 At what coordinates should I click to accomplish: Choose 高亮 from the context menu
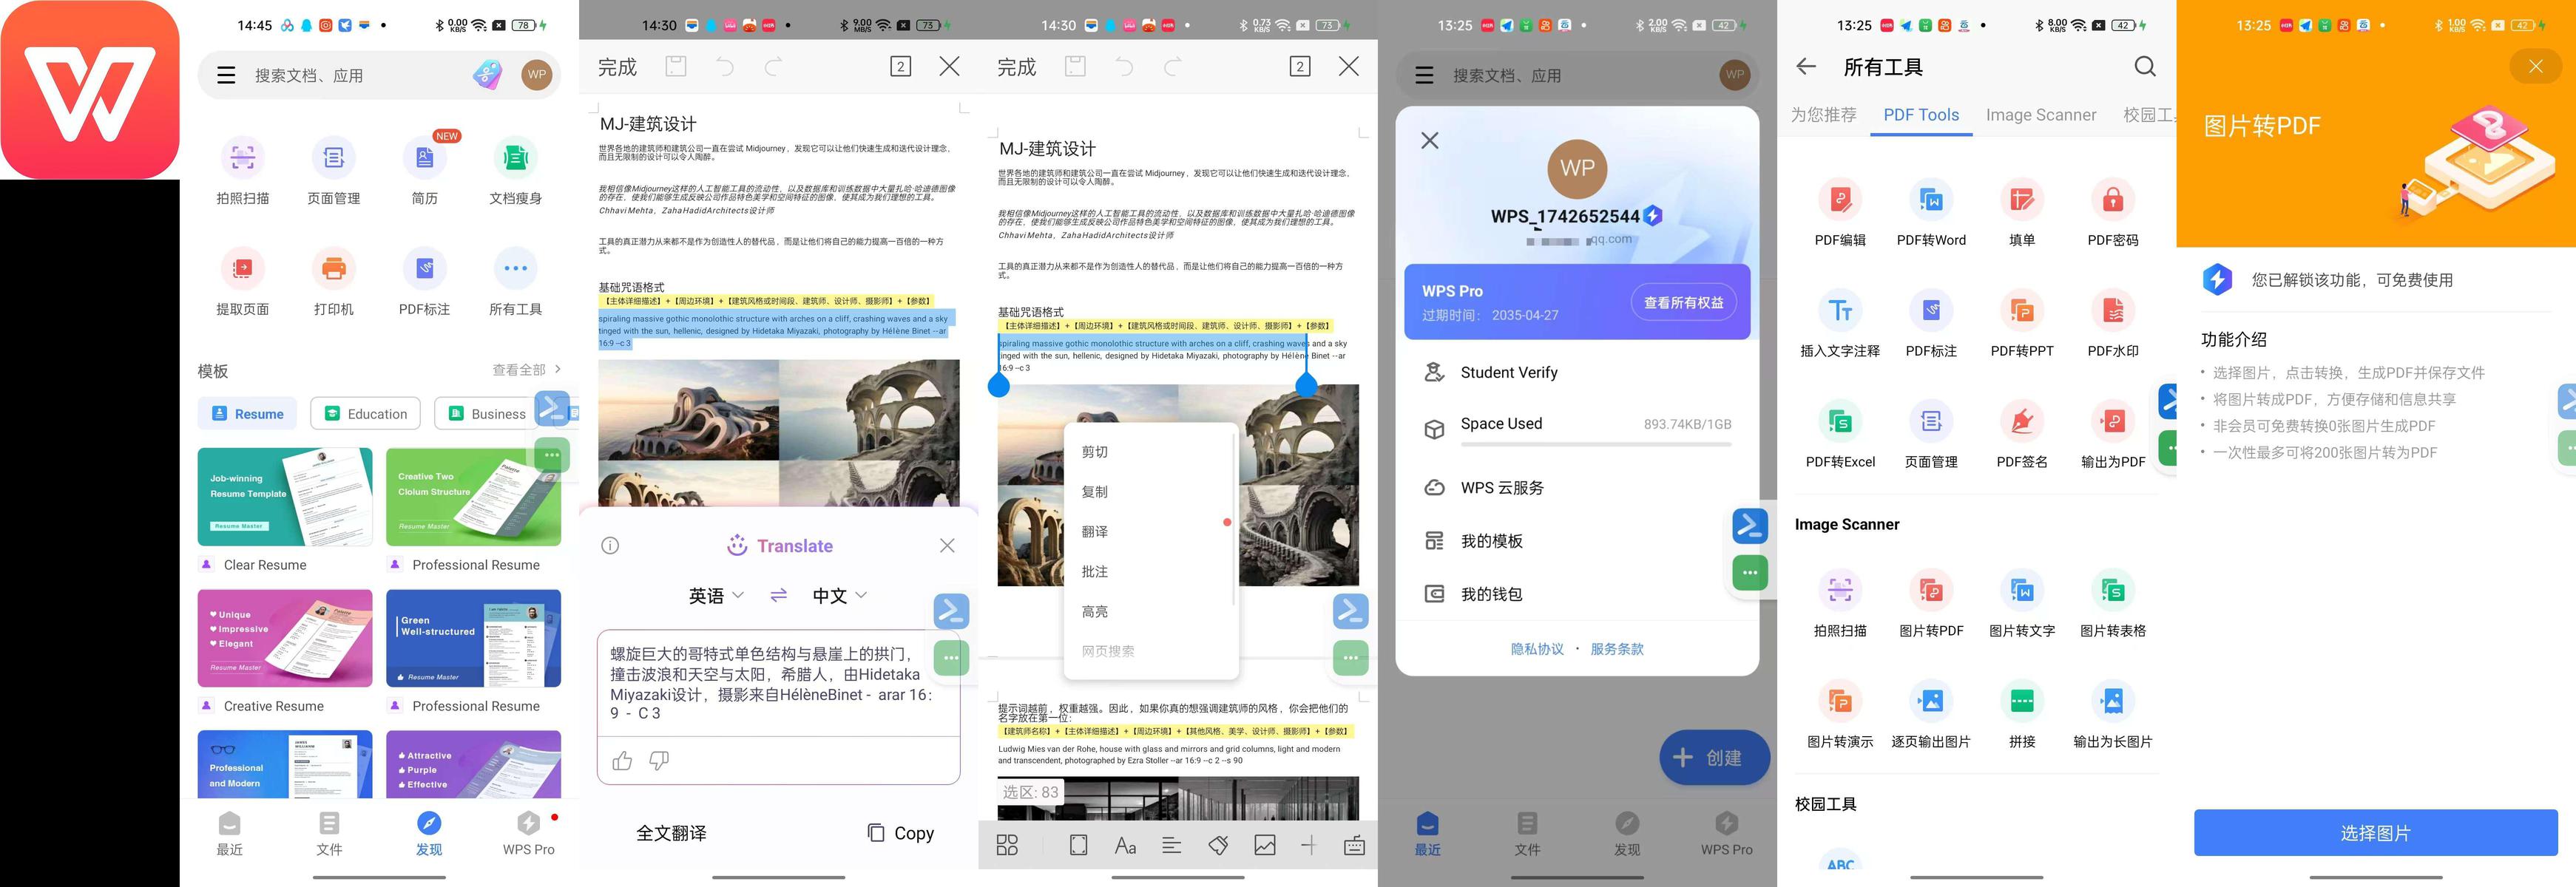click(x=1095, y=611)
